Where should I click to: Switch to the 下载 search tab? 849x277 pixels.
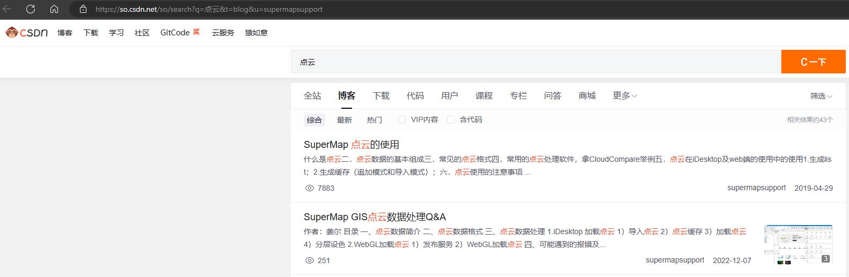[x=381, y=96]
